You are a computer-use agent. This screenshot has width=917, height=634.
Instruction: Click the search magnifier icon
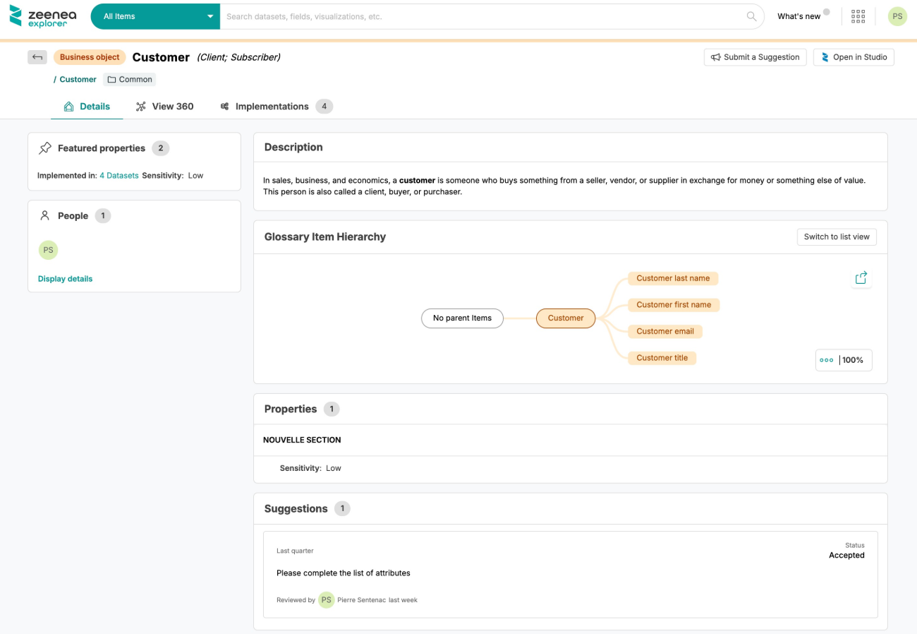pos(752,16)
